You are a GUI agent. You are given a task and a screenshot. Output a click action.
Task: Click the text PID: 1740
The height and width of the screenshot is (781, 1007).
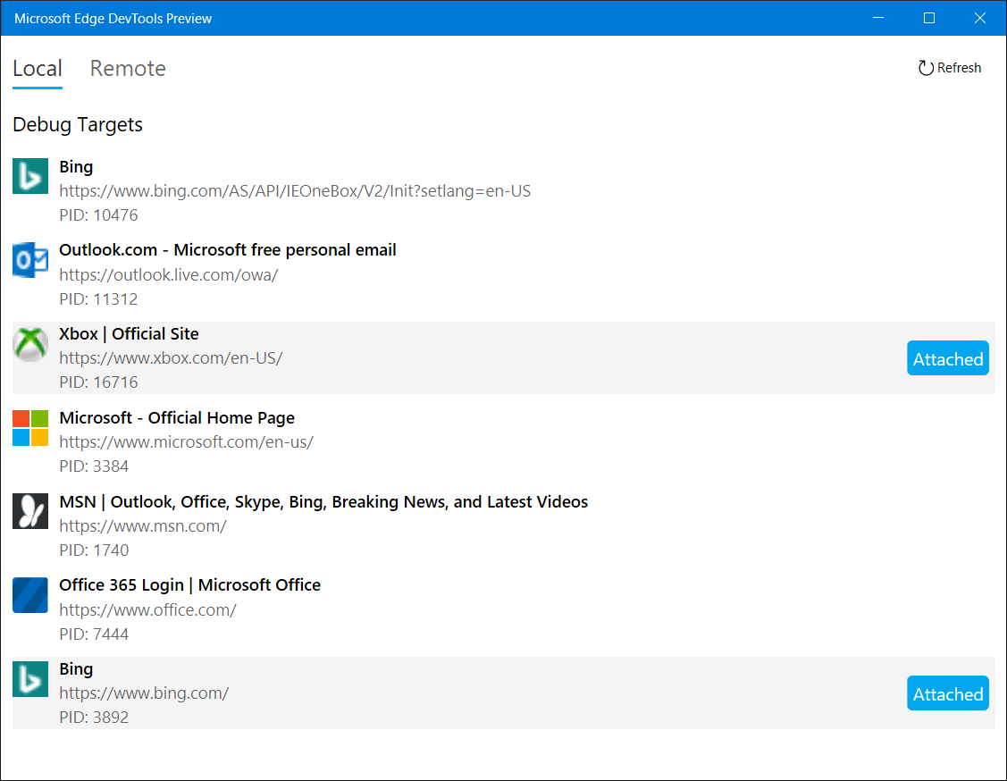(x=94, y=551)
